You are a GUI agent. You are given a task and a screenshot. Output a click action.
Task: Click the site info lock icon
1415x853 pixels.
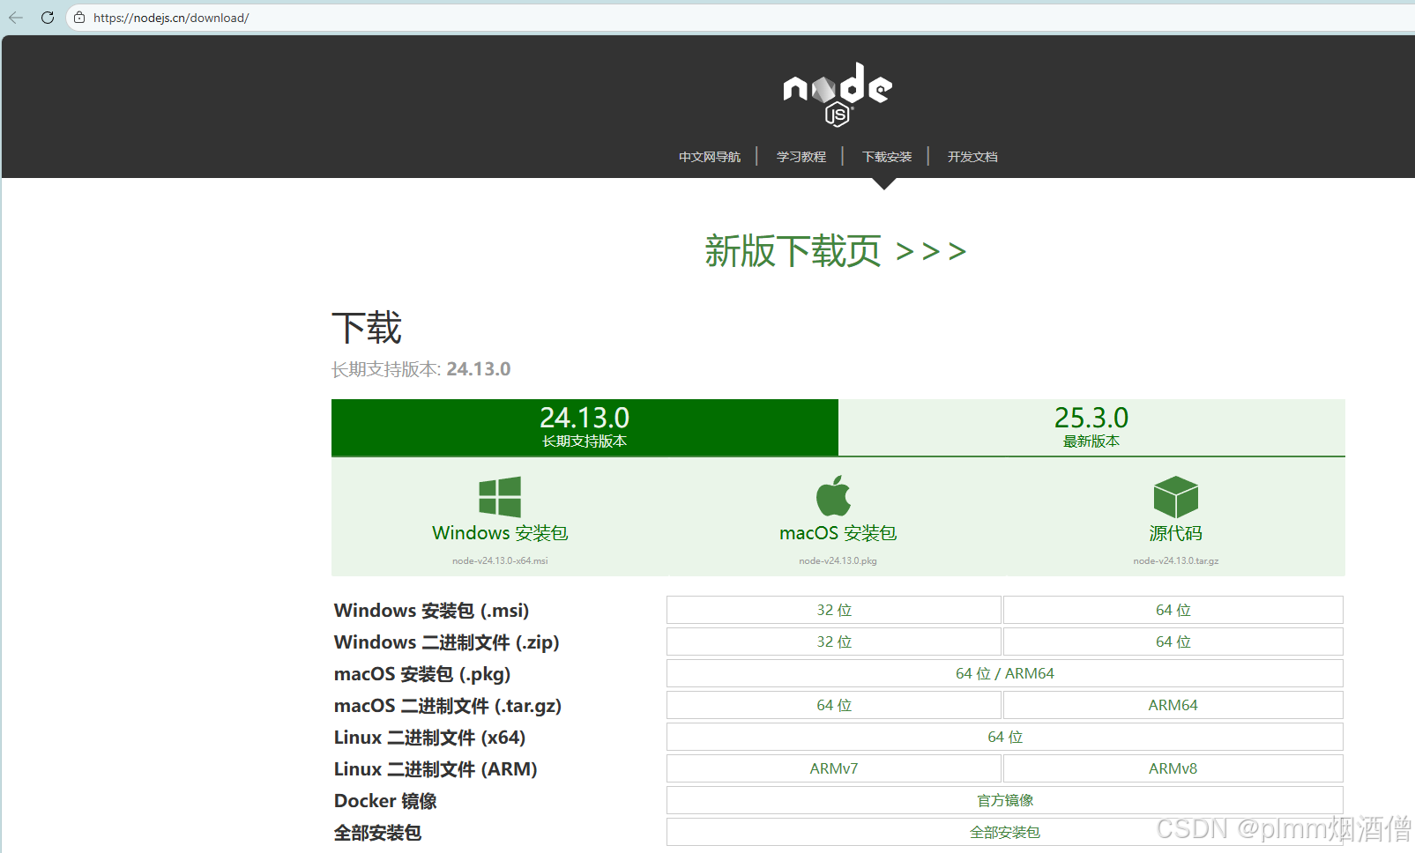tap(79, 18)
